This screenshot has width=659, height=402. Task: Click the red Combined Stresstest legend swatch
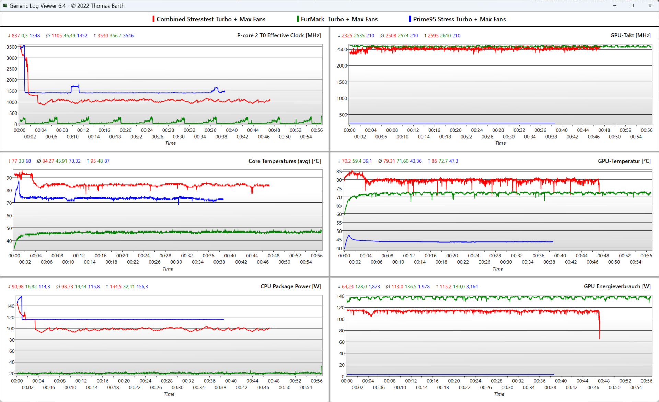[153, 19]
